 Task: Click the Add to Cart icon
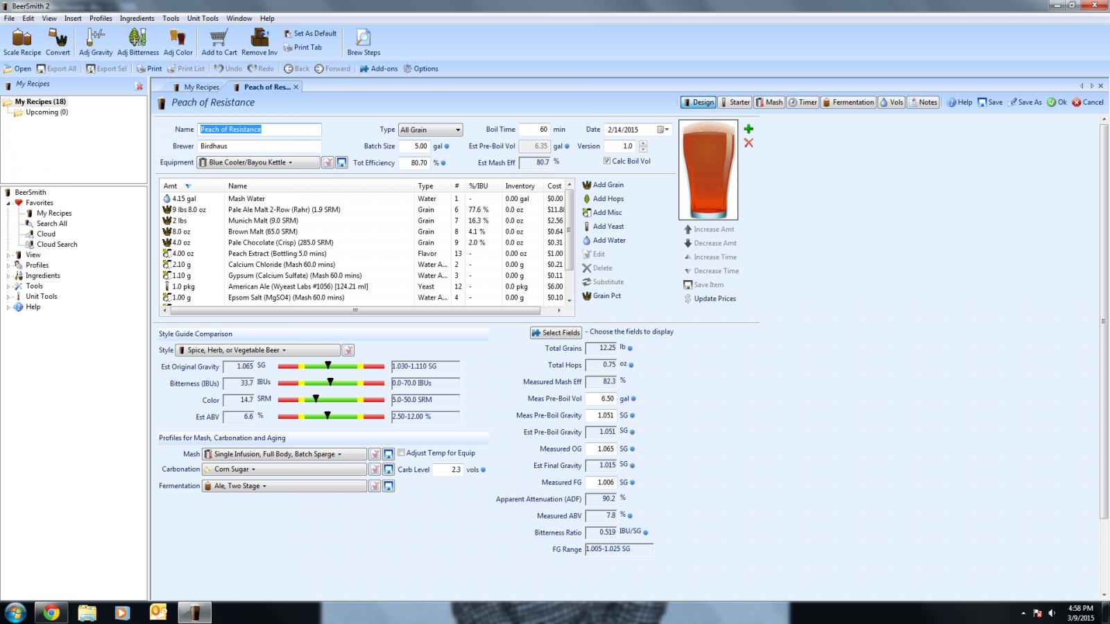click(x=219, y=42)
